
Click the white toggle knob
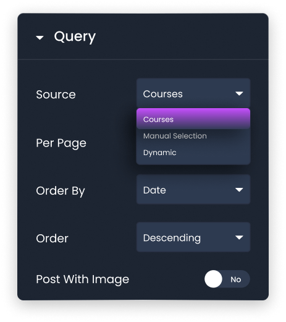[x=213, y=279]
